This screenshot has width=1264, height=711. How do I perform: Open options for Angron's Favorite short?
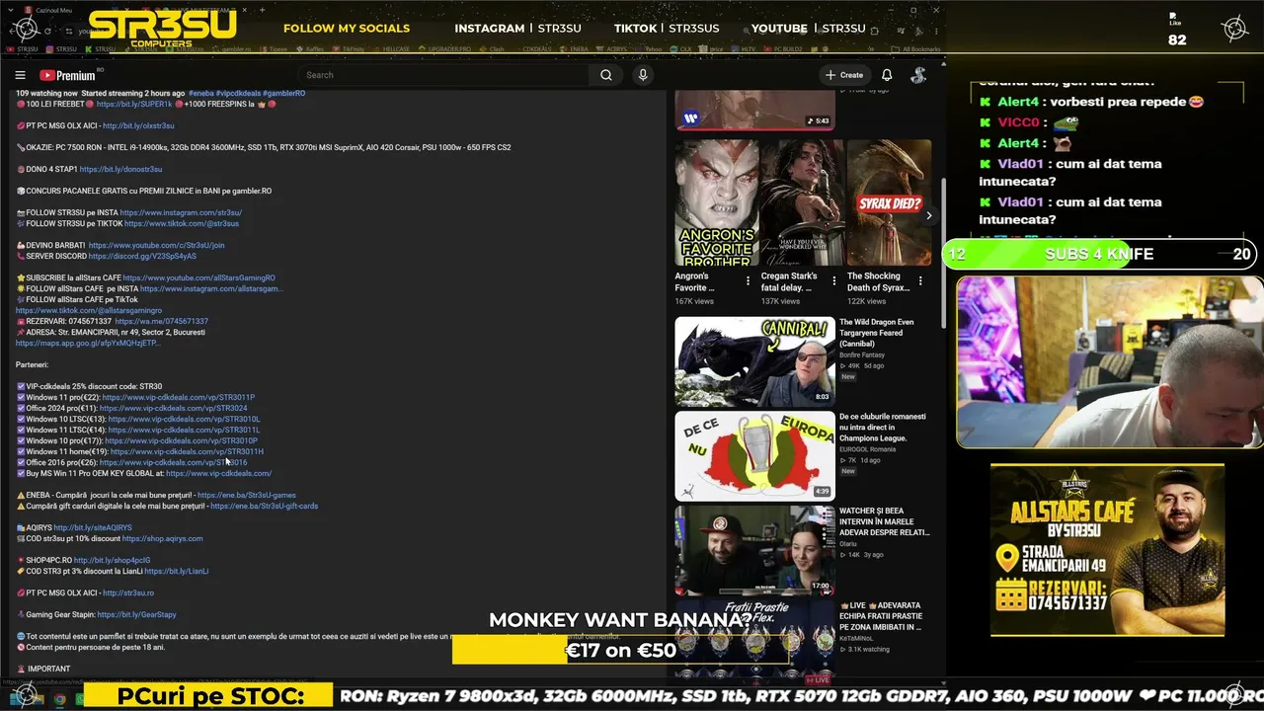point(748,281)
